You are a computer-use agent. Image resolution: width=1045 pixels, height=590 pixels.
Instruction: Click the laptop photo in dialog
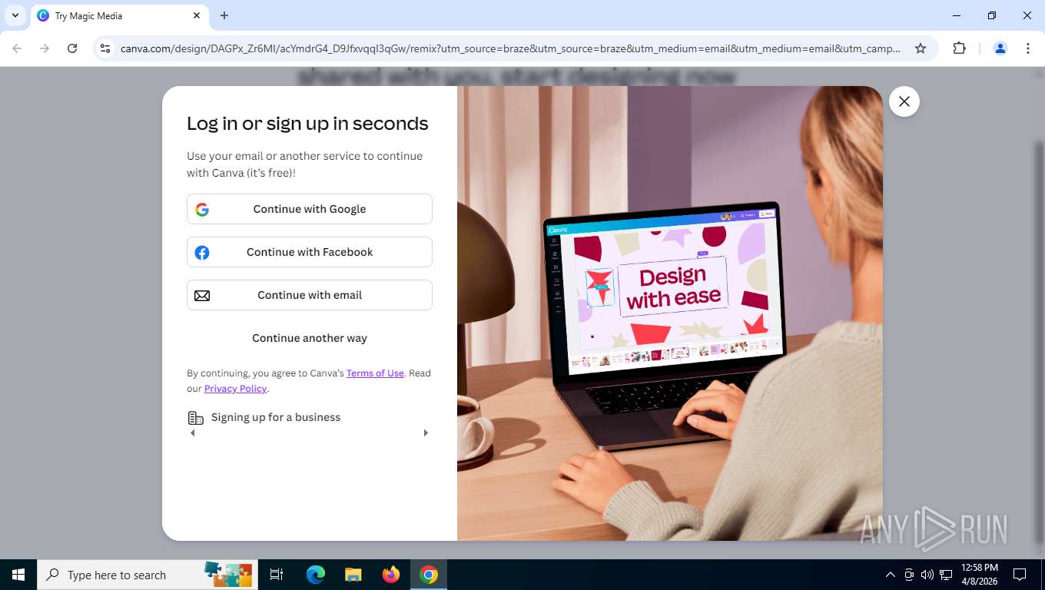point(670,313)
